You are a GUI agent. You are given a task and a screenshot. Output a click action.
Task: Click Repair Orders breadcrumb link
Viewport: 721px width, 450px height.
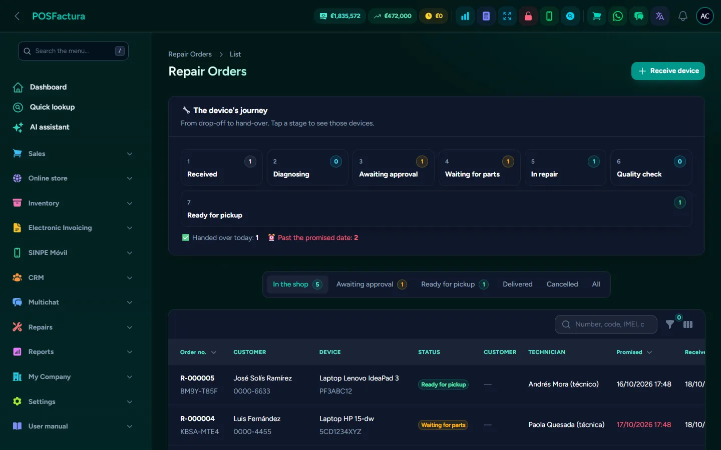tap(190, 54)
